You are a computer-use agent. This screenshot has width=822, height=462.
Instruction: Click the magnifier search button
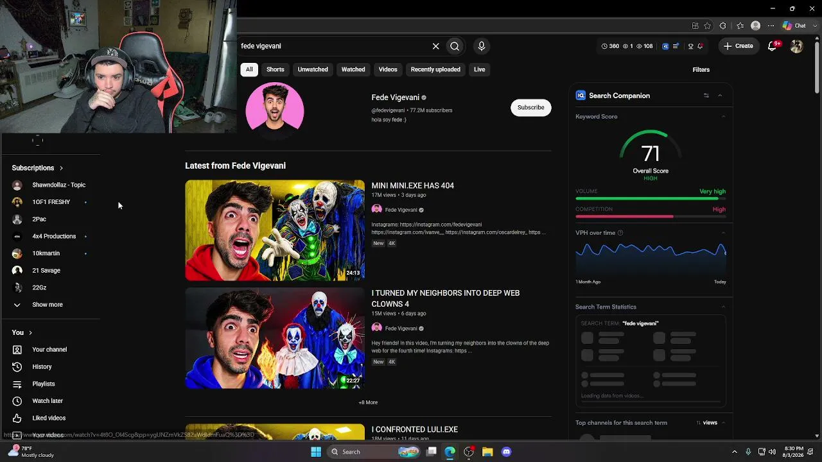click(455, 46)
